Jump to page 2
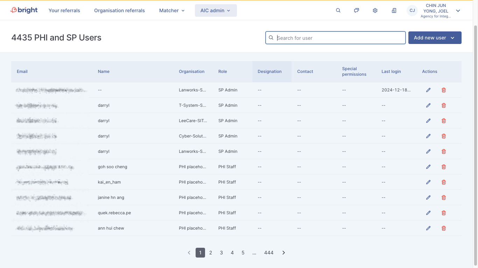Image resolution: width=478 pixels, height=268 pixels. 211,253
